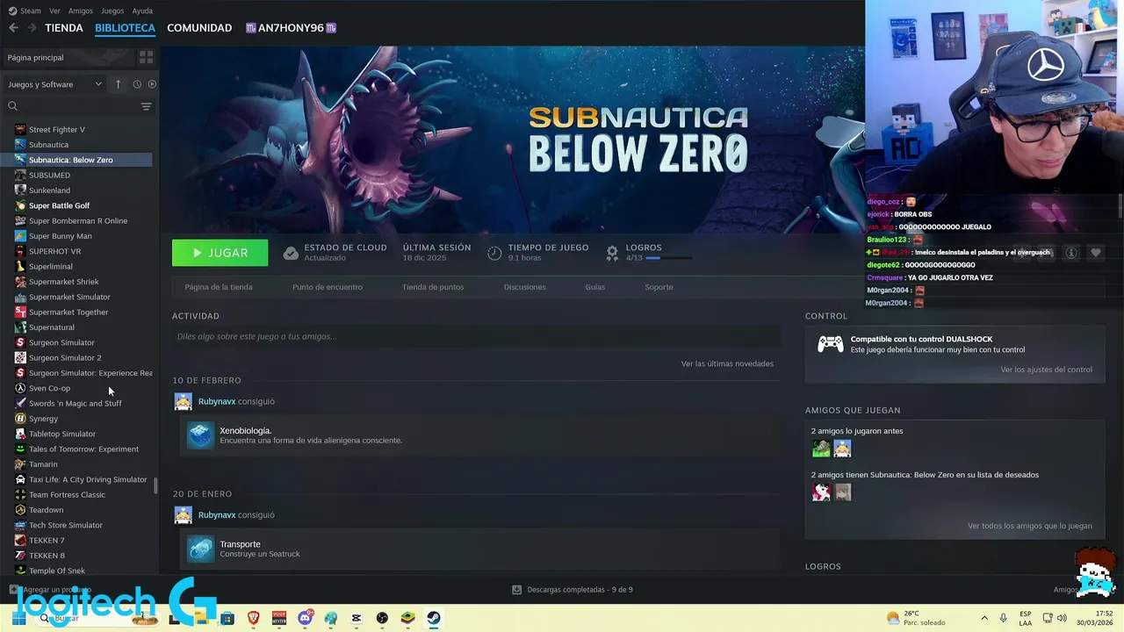Open first friend avatar who played before
The height and width of the screenshot is (632, 1124).
(x=821, y=449)
